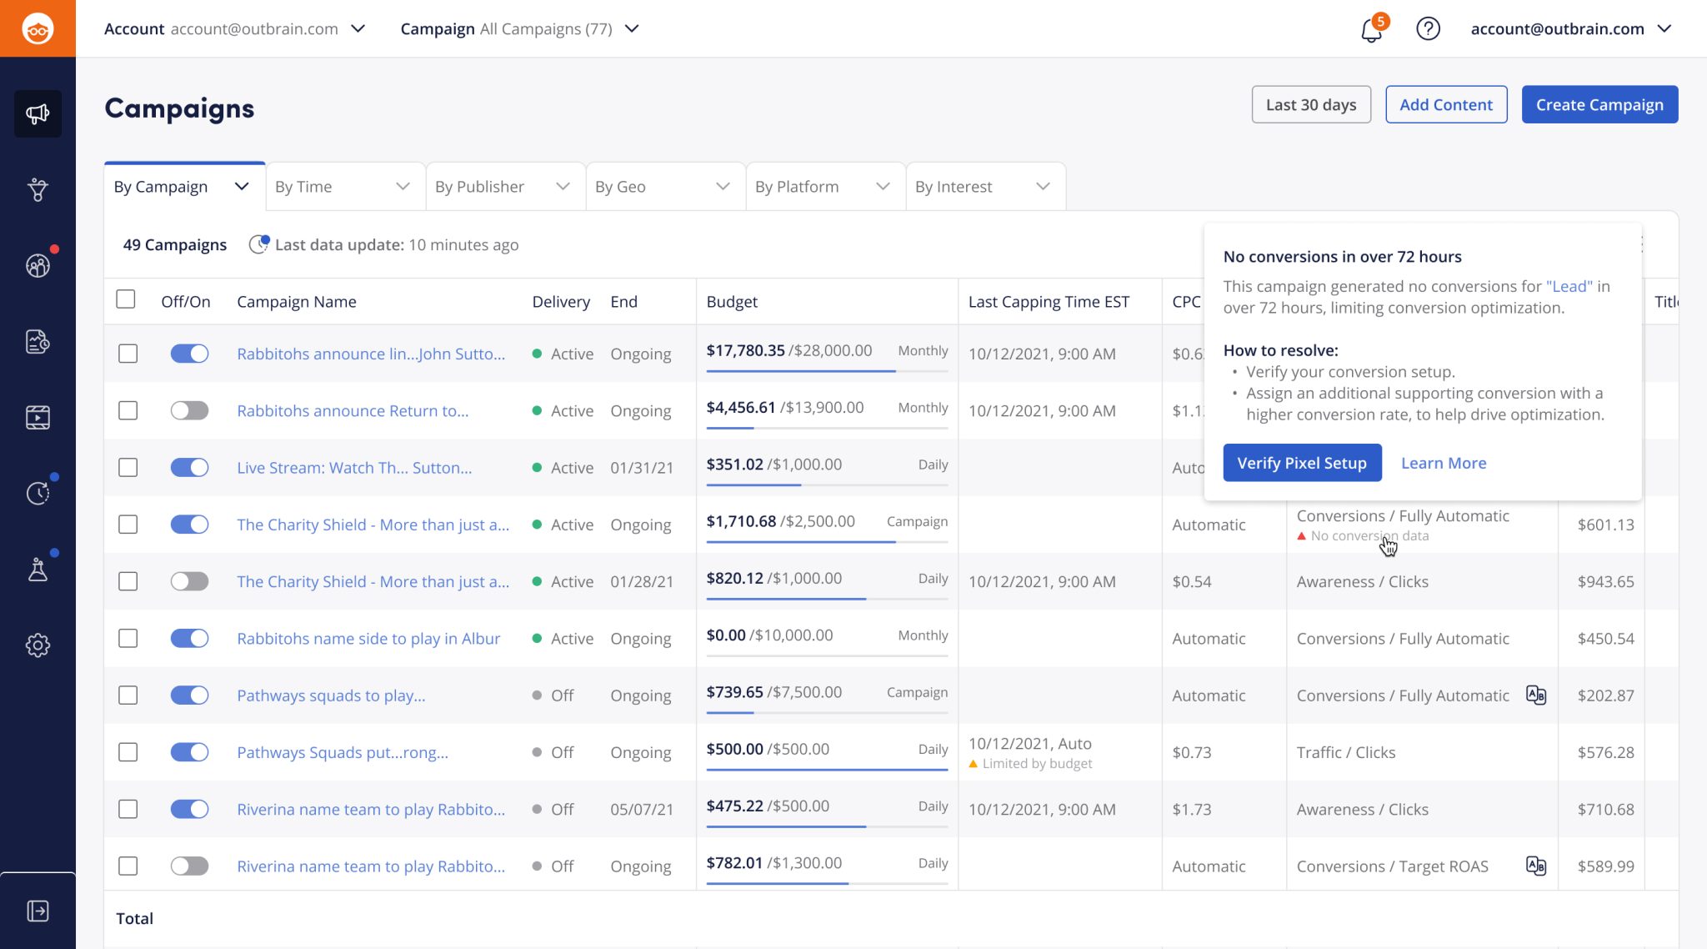Screen dimensions: 1707x949
Task: Open the Settings gear icon in sidebar
Action: click(x=37, y=645)
